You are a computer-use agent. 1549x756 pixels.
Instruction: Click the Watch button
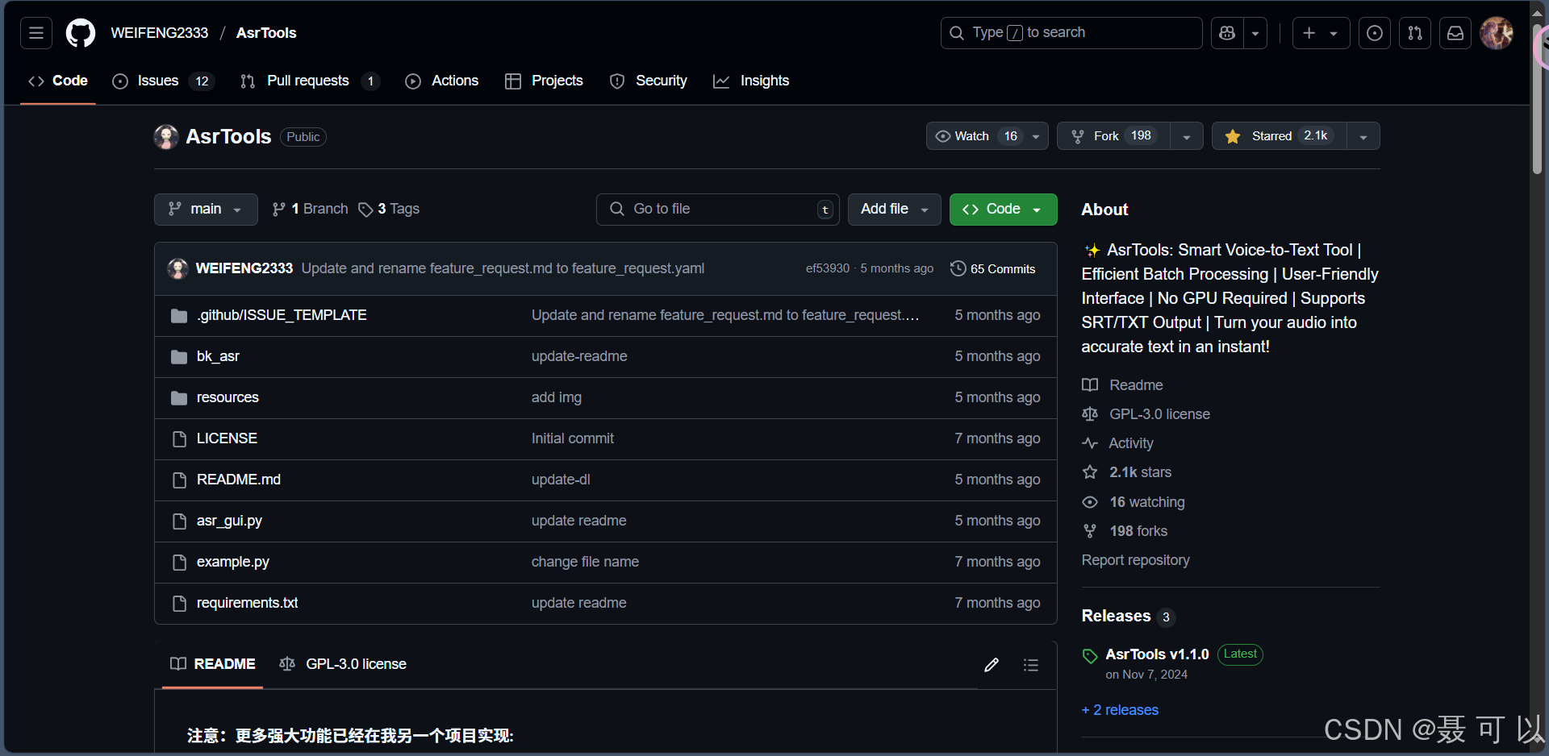click(x=975, y=136)
